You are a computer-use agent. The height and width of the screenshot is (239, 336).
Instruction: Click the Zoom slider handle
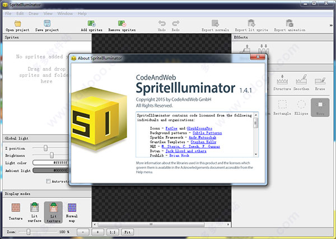point(29,232)
